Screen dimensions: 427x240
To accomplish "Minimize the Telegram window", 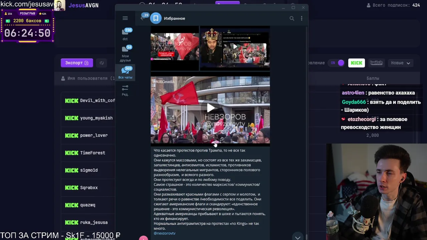I will (x=283, y=8).
